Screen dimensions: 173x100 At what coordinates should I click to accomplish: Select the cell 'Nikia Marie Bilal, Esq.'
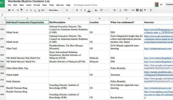pyautogui.click(x=27, y=67)
